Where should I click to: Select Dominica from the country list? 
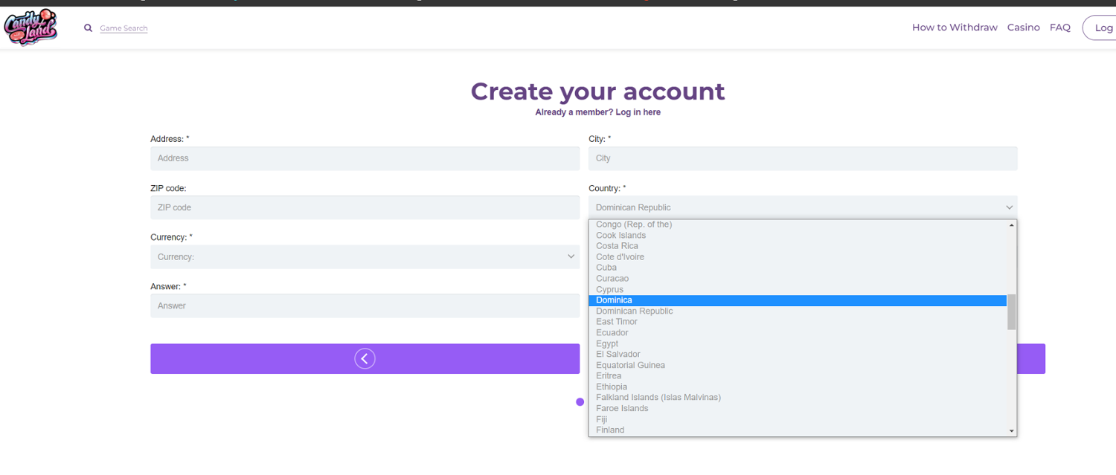click(x=614, y=300)
